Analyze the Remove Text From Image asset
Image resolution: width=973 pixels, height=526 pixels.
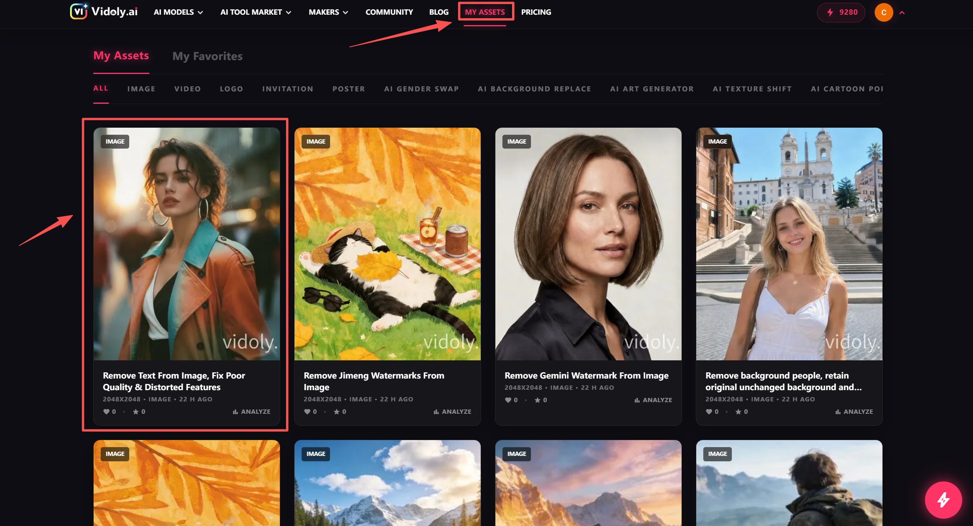(252, 411)
